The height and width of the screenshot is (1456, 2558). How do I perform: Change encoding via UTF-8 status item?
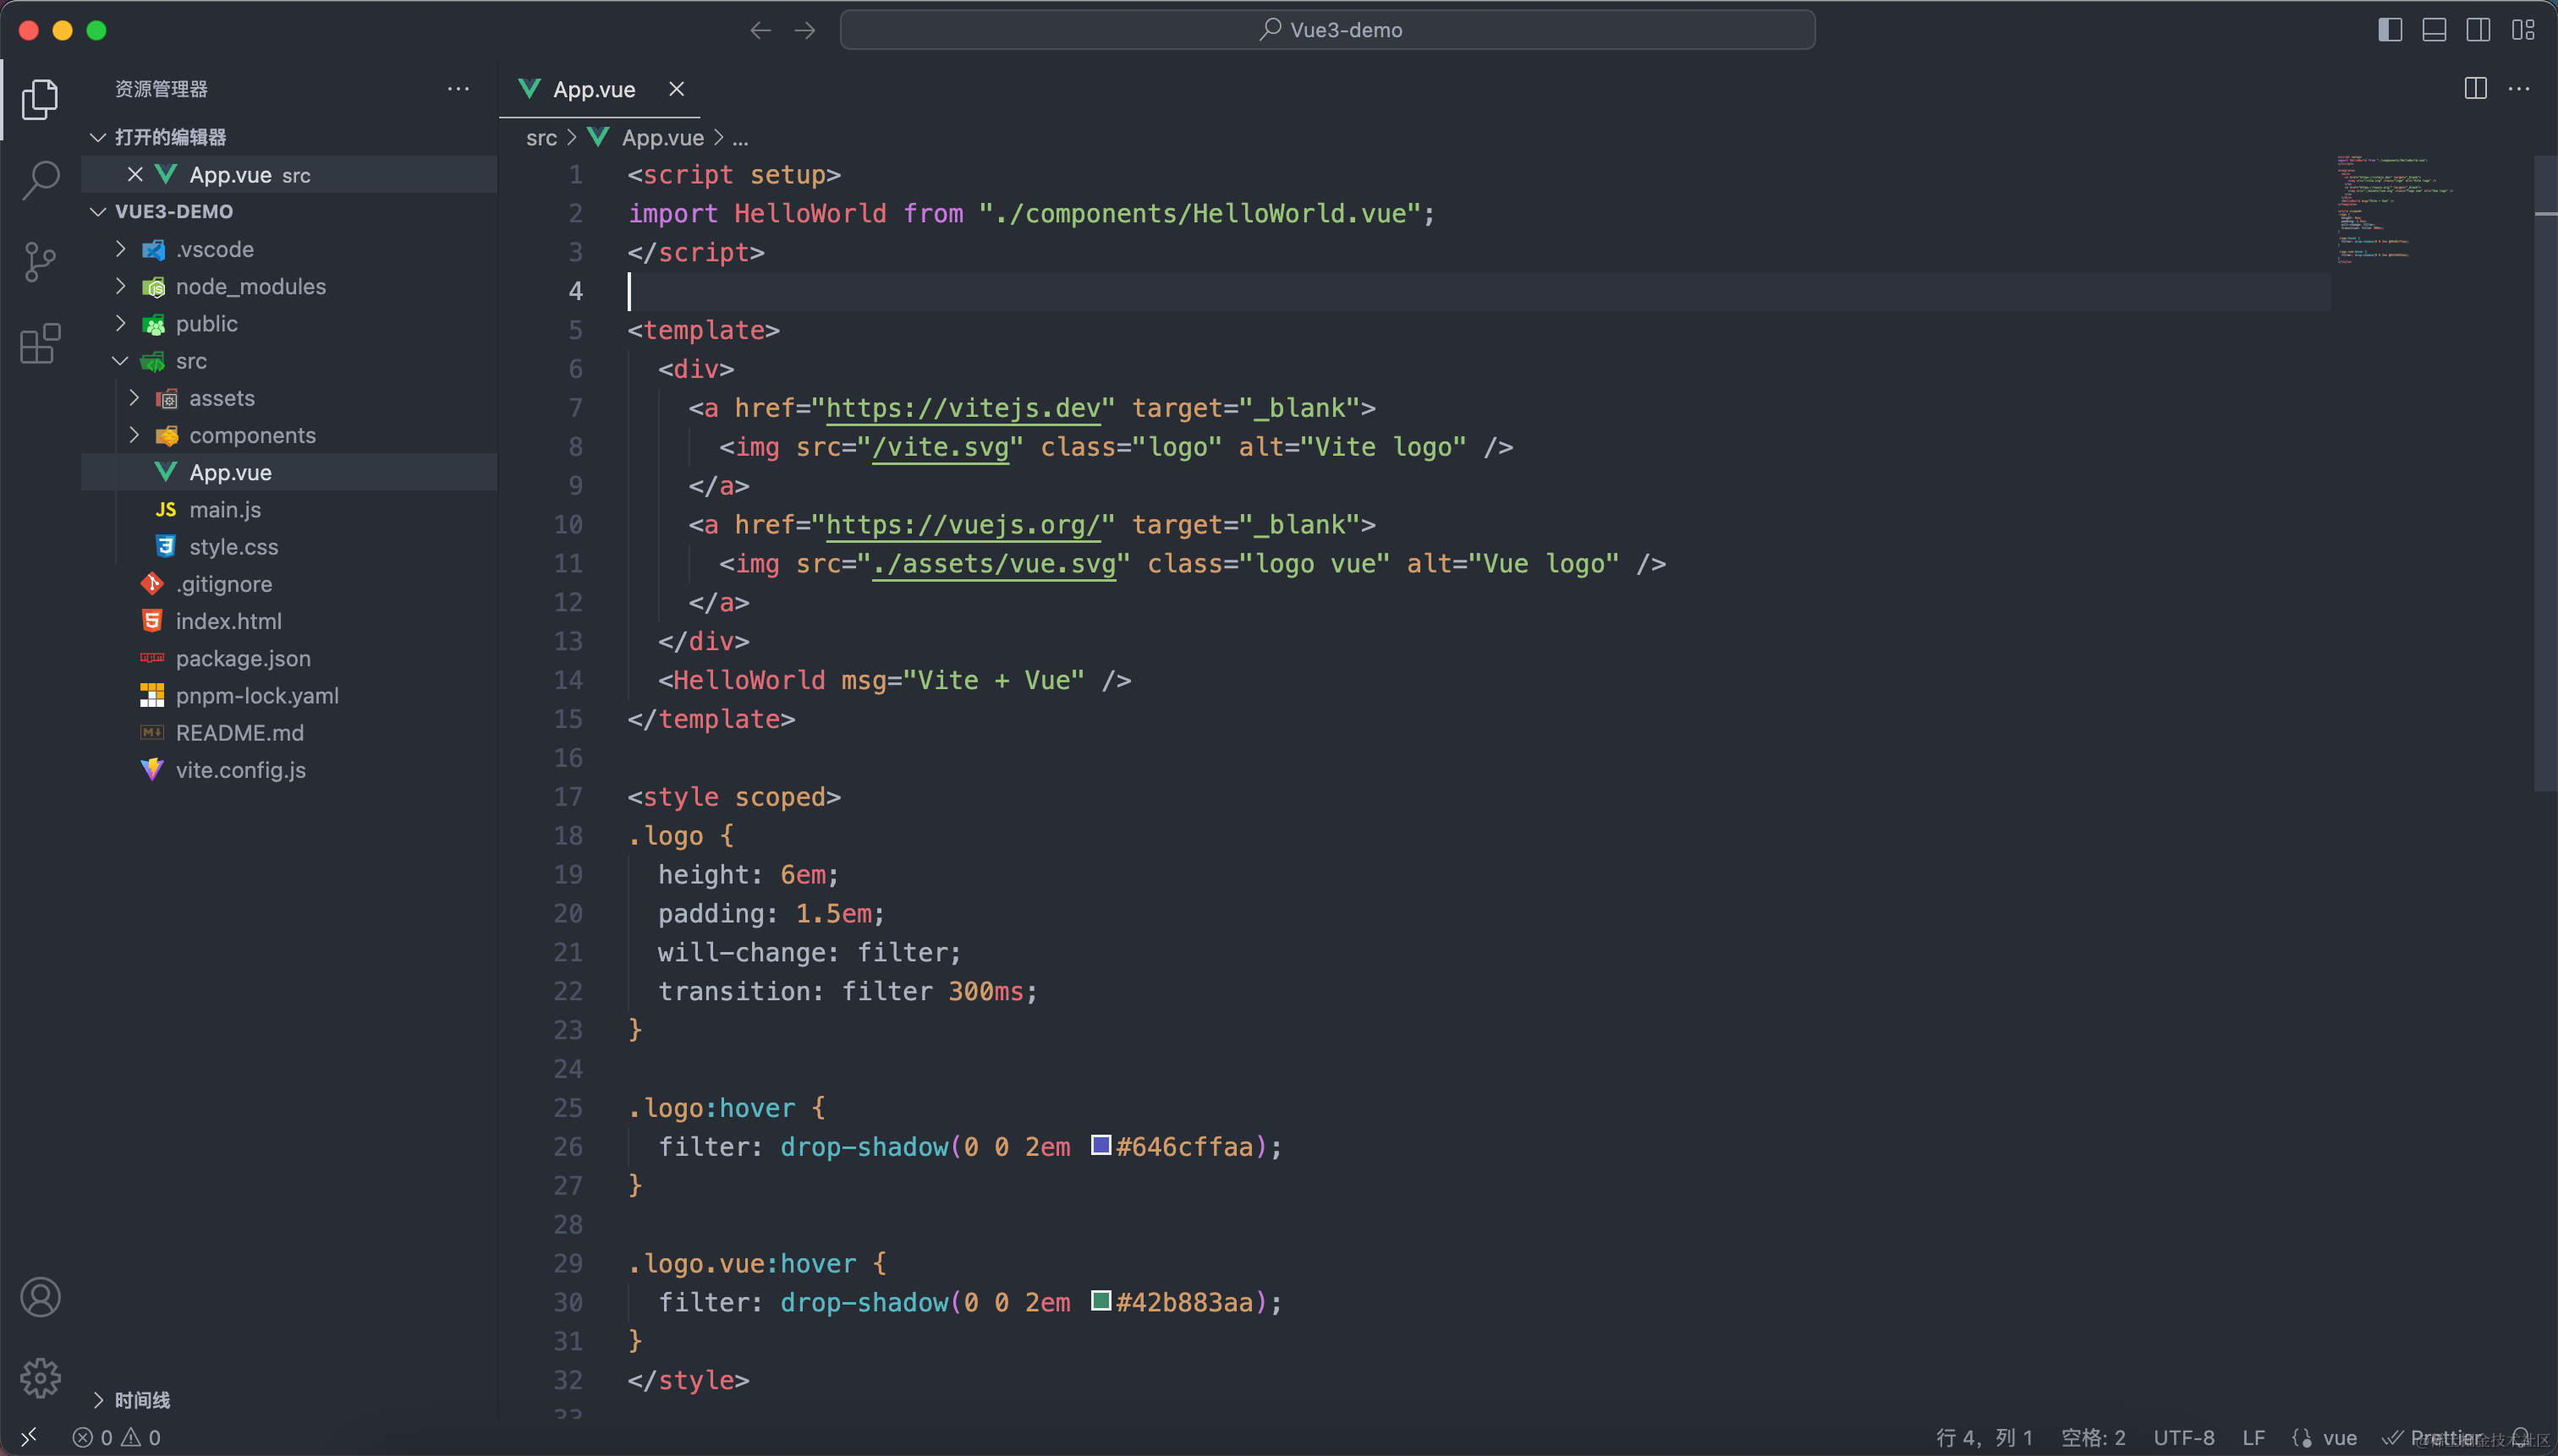click(2184, 1437)
